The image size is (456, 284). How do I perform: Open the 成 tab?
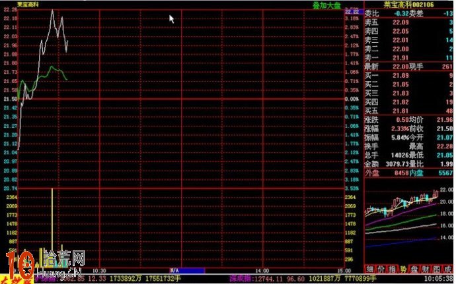(447, 269)
